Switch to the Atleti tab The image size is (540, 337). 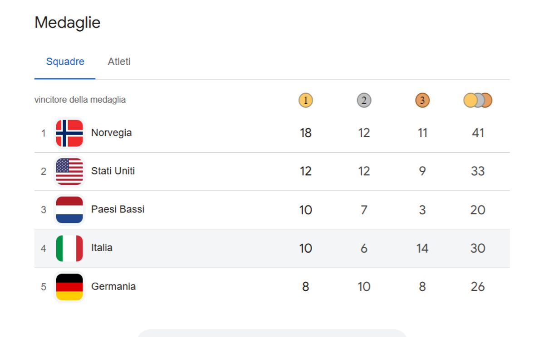pyautogui.click(x=119, y=62)
